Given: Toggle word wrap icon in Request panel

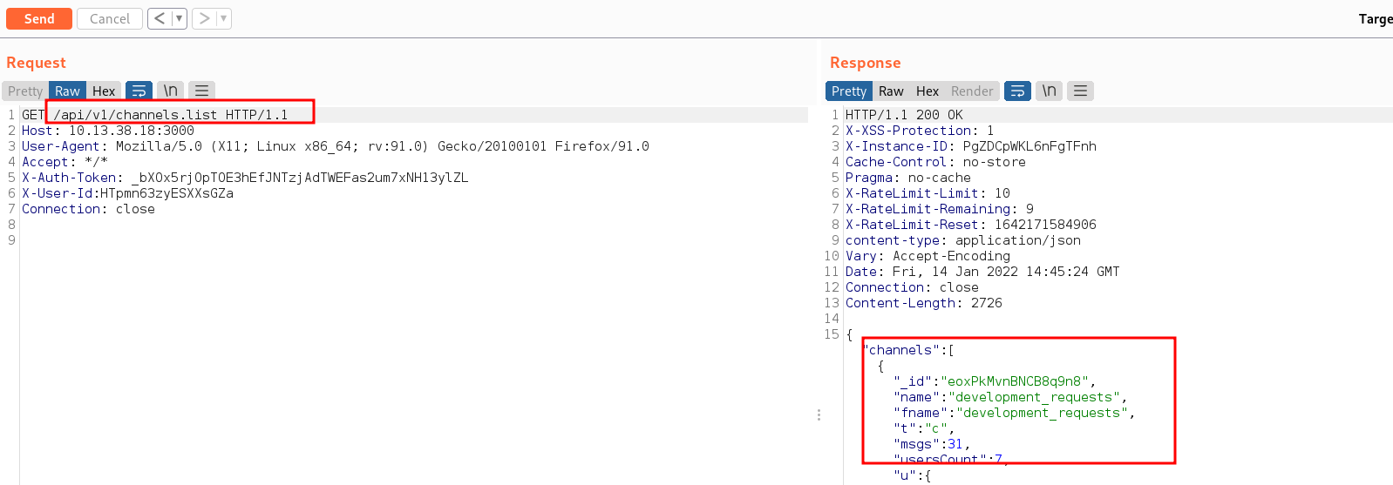Looking at the screenshot, I should click(139, 91).
